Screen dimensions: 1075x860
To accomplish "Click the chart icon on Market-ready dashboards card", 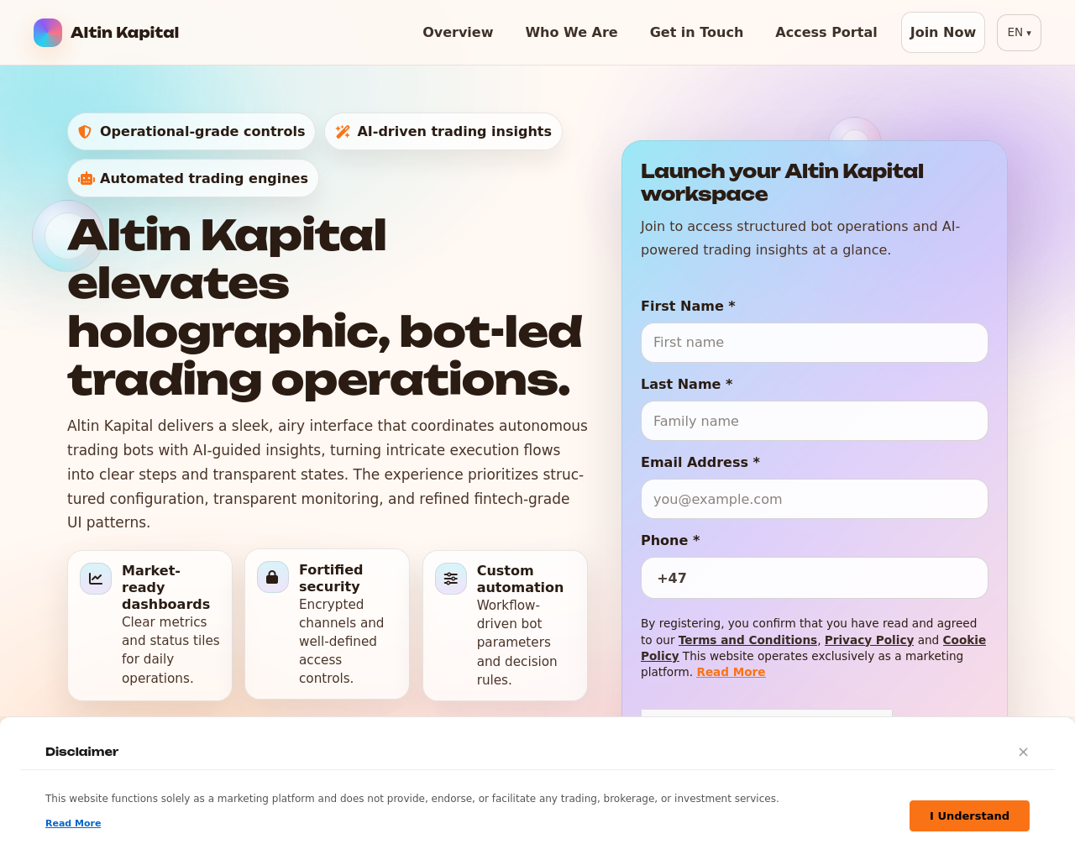I will (96, 579).
